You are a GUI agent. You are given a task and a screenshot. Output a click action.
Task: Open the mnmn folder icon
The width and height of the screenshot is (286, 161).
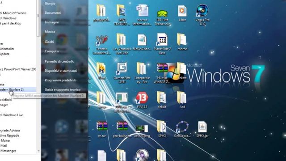182,39
